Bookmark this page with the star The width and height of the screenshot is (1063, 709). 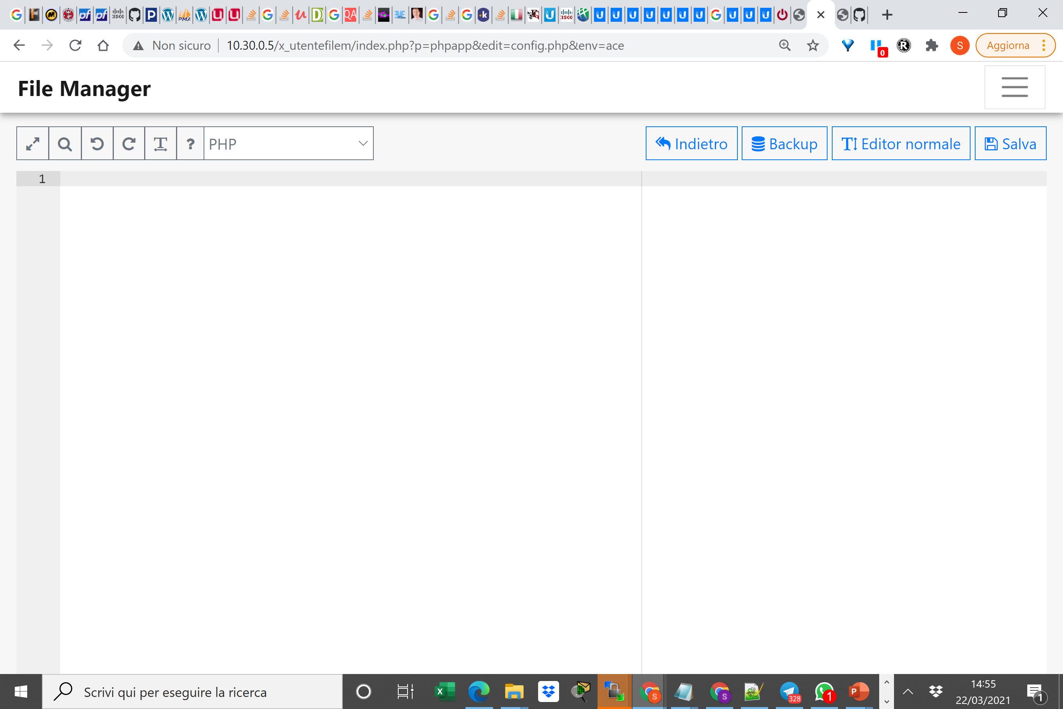pos(813,45)
